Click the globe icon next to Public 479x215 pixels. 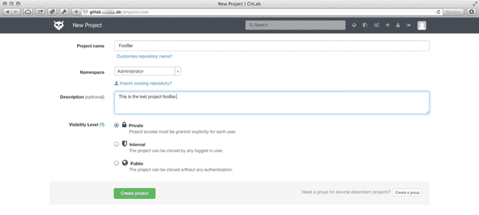click(125, 162)
